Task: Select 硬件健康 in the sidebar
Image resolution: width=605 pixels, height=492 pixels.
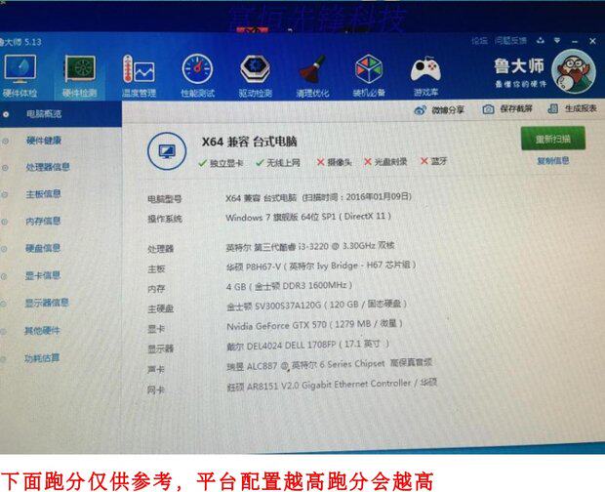Action: 44,141
